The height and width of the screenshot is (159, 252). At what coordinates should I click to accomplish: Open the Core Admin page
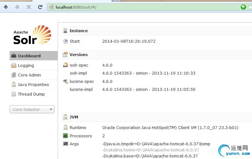(34, 75)
